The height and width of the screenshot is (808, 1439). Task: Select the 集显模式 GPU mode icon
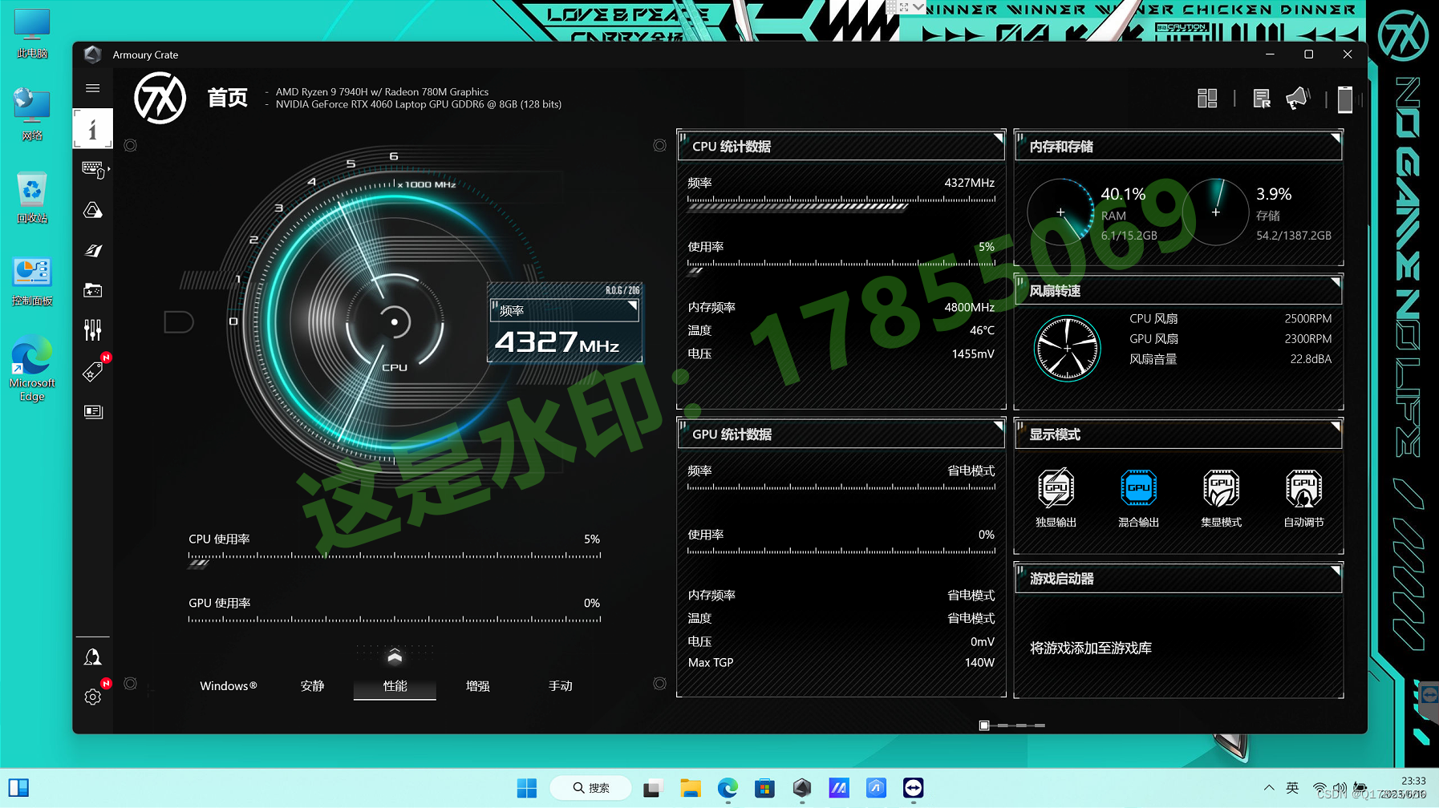[x=1221, y=488]
